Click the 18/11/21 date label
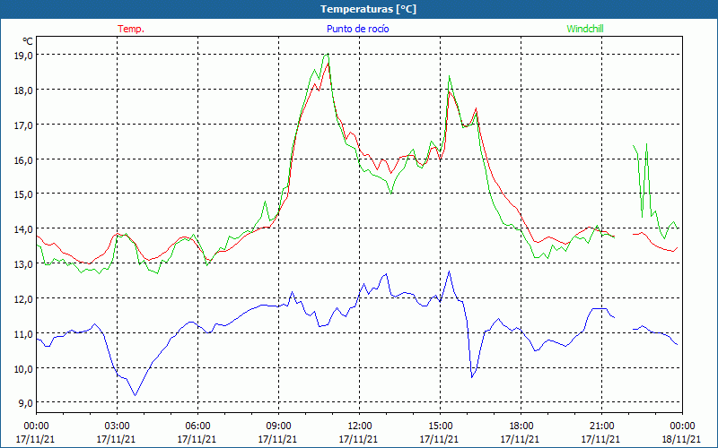 [681, 439]
